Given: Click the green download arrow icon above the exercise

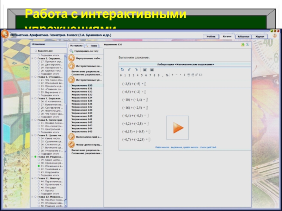Looking at the screenshot, I should 243,45.
